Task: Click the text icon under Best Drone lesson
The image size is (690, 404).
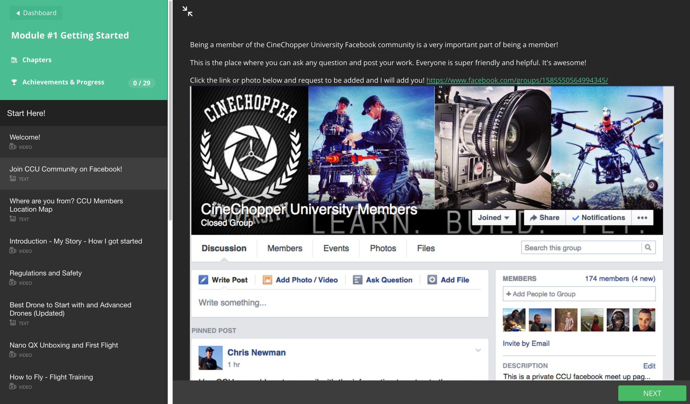Action: tap(13, 323)
